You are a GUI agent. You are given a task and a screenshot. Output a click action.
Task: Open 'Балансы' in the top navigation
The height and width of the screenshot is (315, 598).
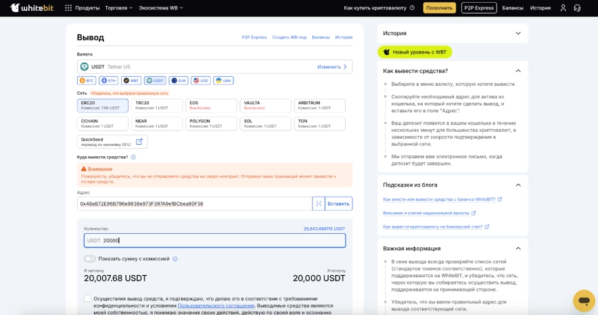513,8
